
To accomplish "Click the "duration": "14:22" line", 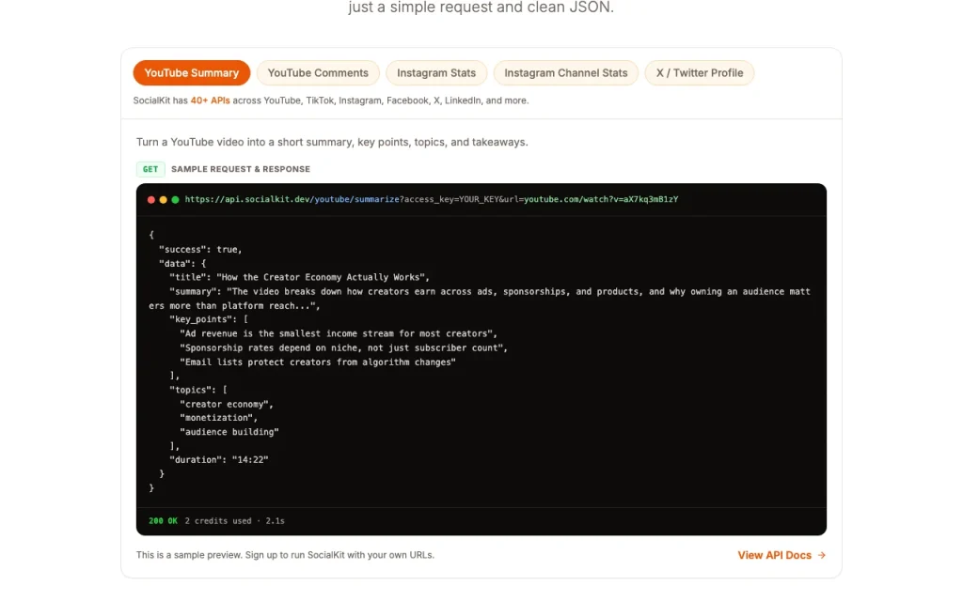I will (218, 460).
